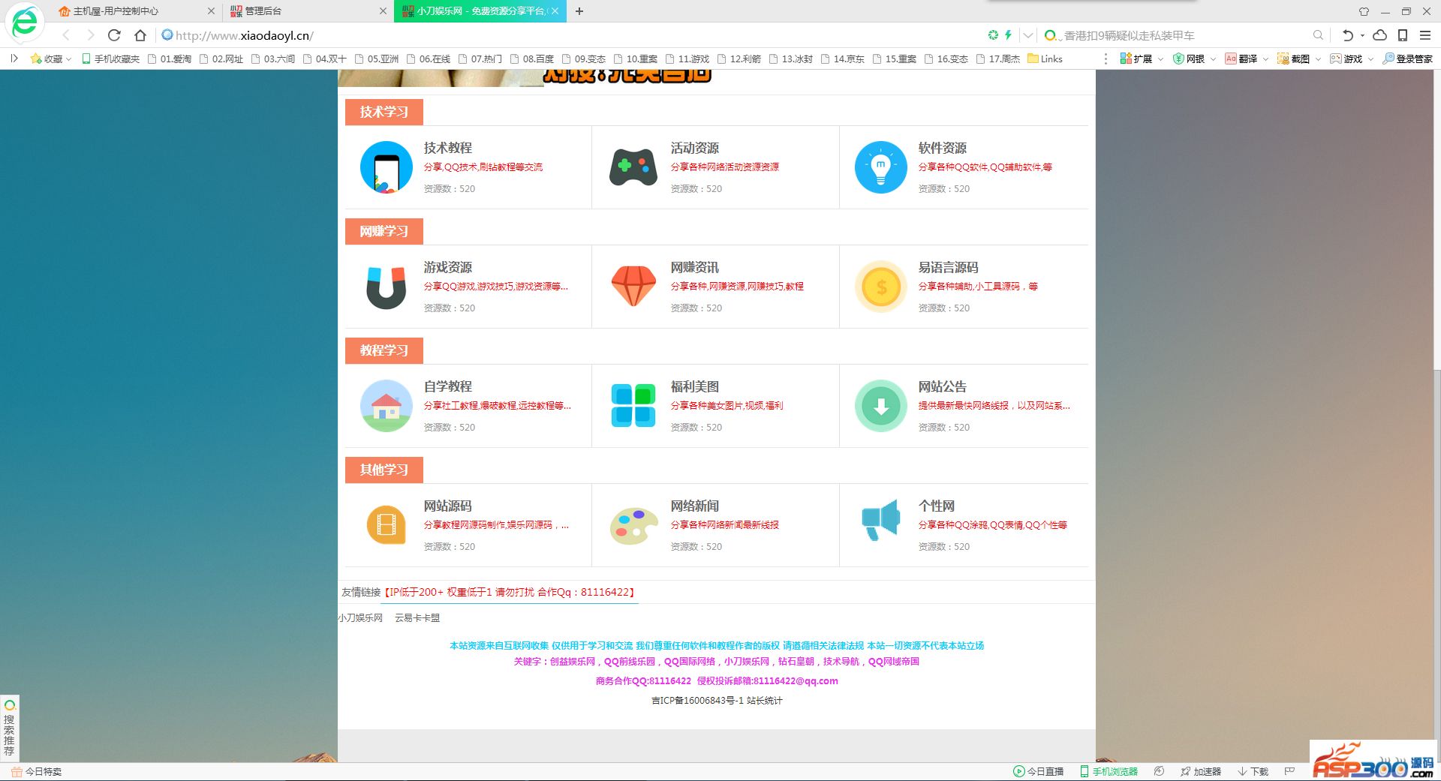Image resolution: width=1441 pixels, height=781 pixels.
Task: Expand the bookmarks sidebar arrow
Action: click(14, 58)
